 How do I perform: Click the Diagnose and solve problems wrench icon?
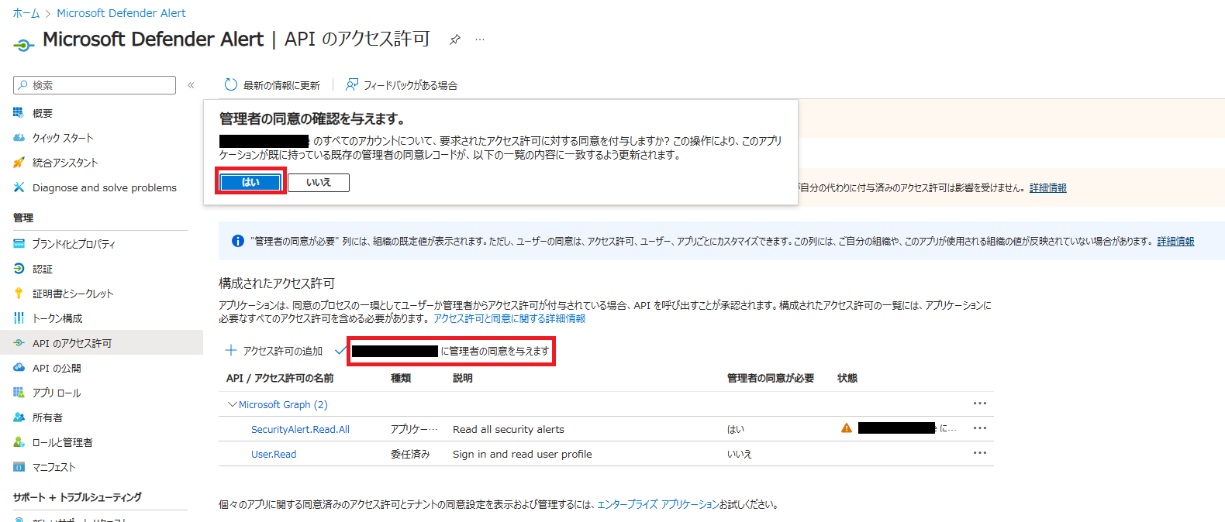[19, 187]
